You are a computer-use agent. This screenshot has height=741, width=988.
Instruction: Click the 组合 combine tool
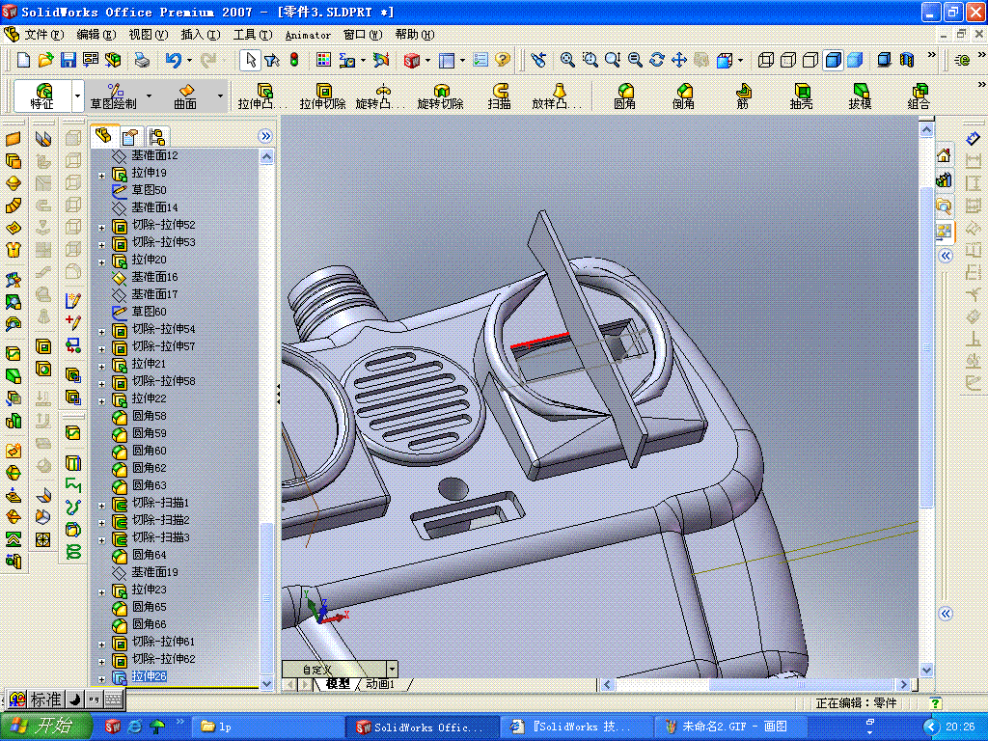click(x=919, y=96)
